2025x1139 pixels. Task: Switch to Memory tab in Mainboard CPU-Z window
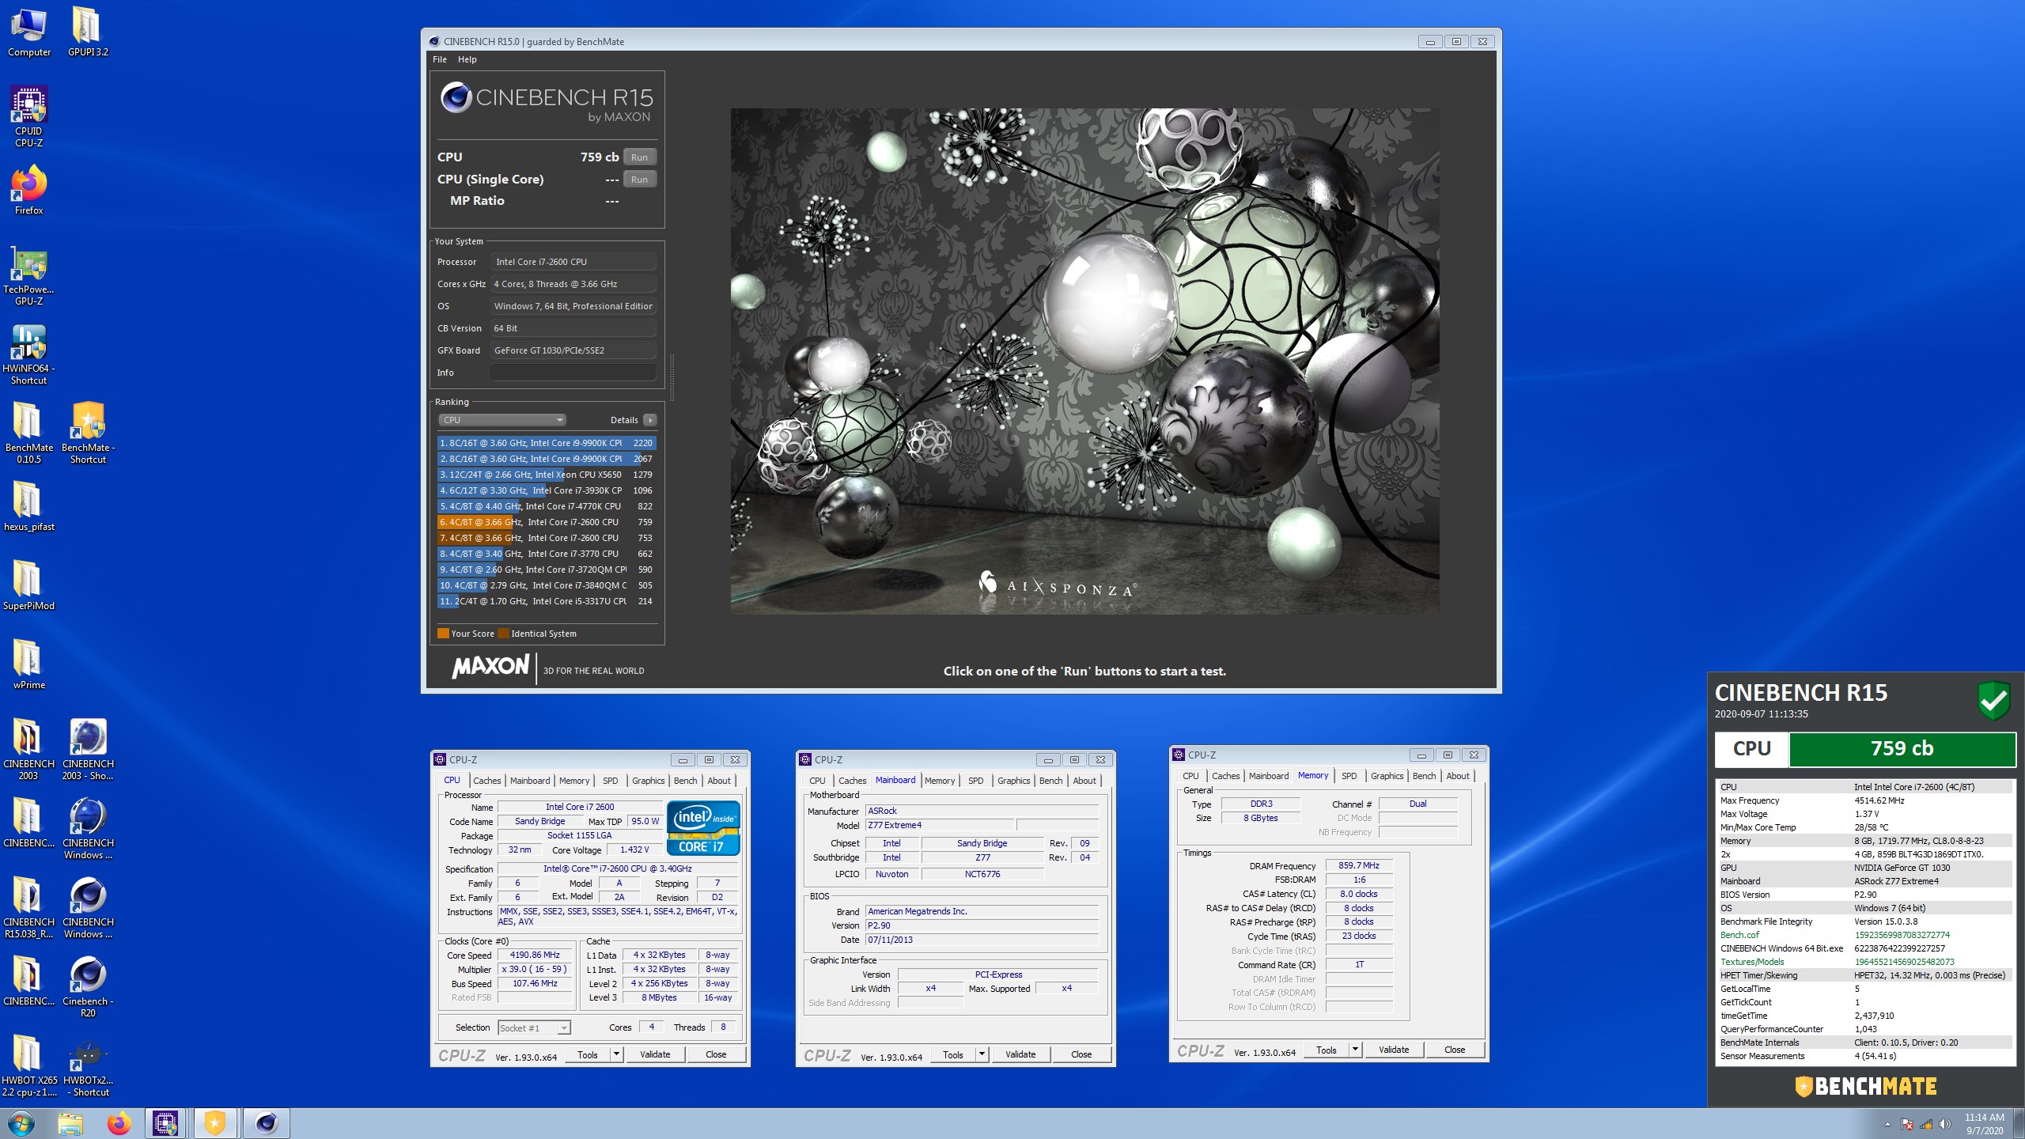click(940, 781)
